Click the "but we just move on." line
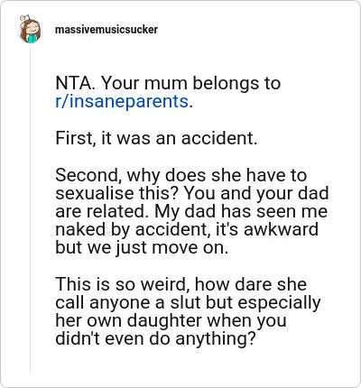Viewport: 361px width, 388px height. click(142, 247)
